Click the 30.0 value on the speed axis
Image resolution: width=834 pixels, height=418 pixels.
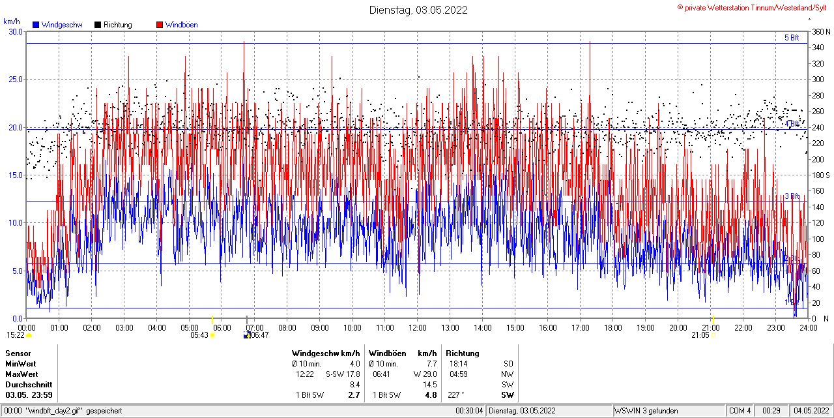pyautogui.click(x=16, y=31)
